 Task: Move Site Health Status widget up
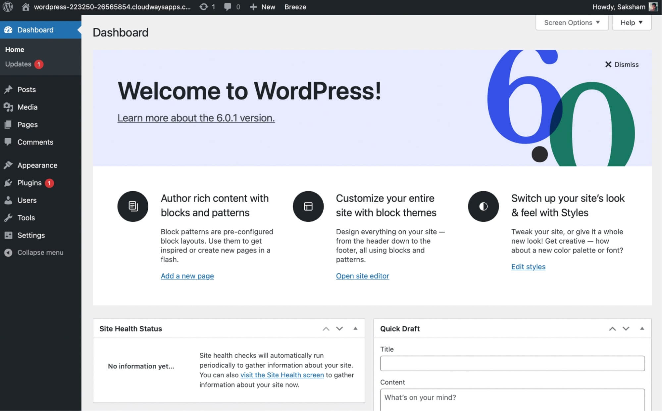(x=326, y=329)
